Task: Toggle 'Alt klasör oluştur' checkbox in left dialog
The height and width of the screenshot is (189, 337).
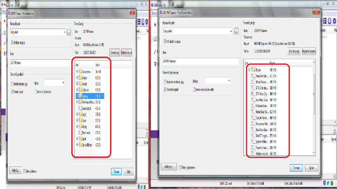Action: coord(12,42)
